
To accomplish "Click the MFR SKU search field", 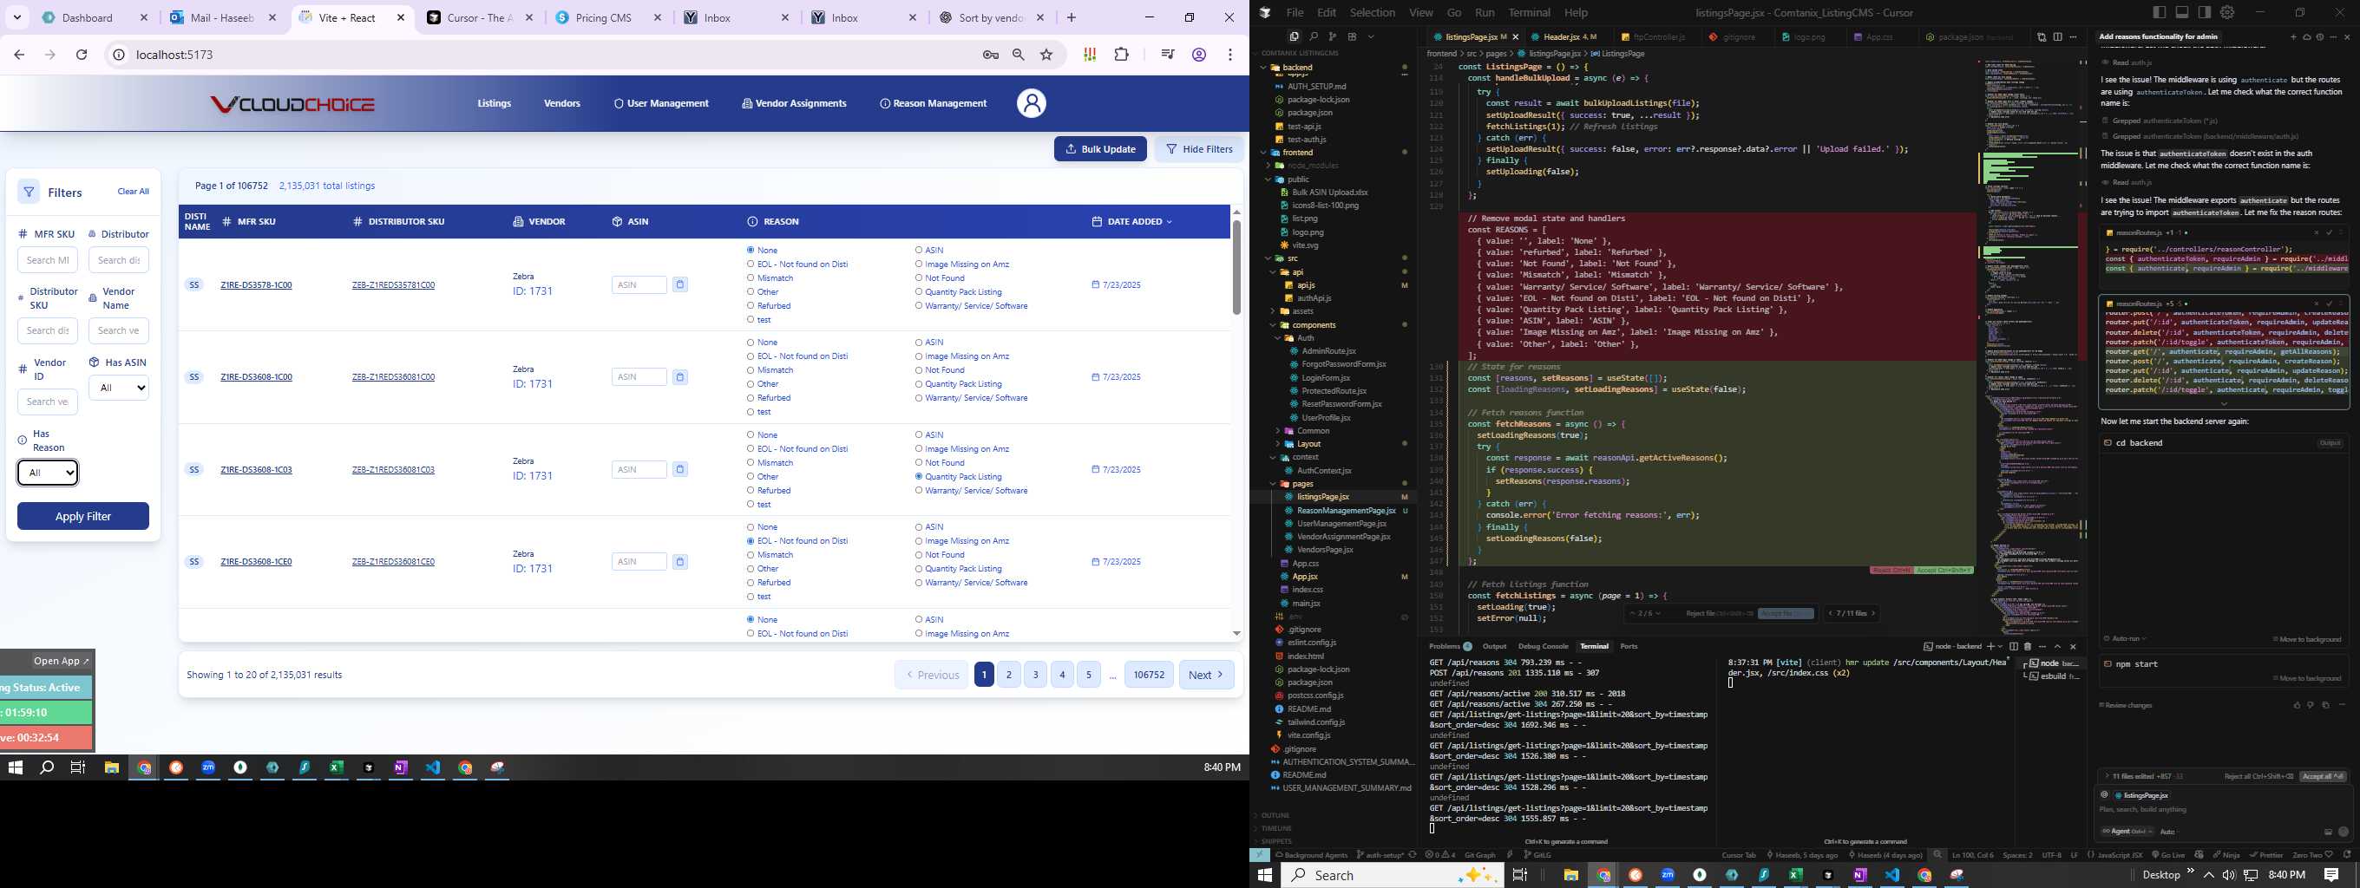I will [48, 260].
